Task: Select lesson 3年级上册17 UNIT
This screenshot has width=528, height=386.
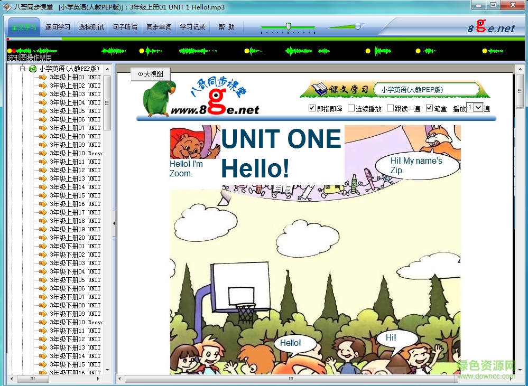Action: pyautogui.click(x=75, y=212)
